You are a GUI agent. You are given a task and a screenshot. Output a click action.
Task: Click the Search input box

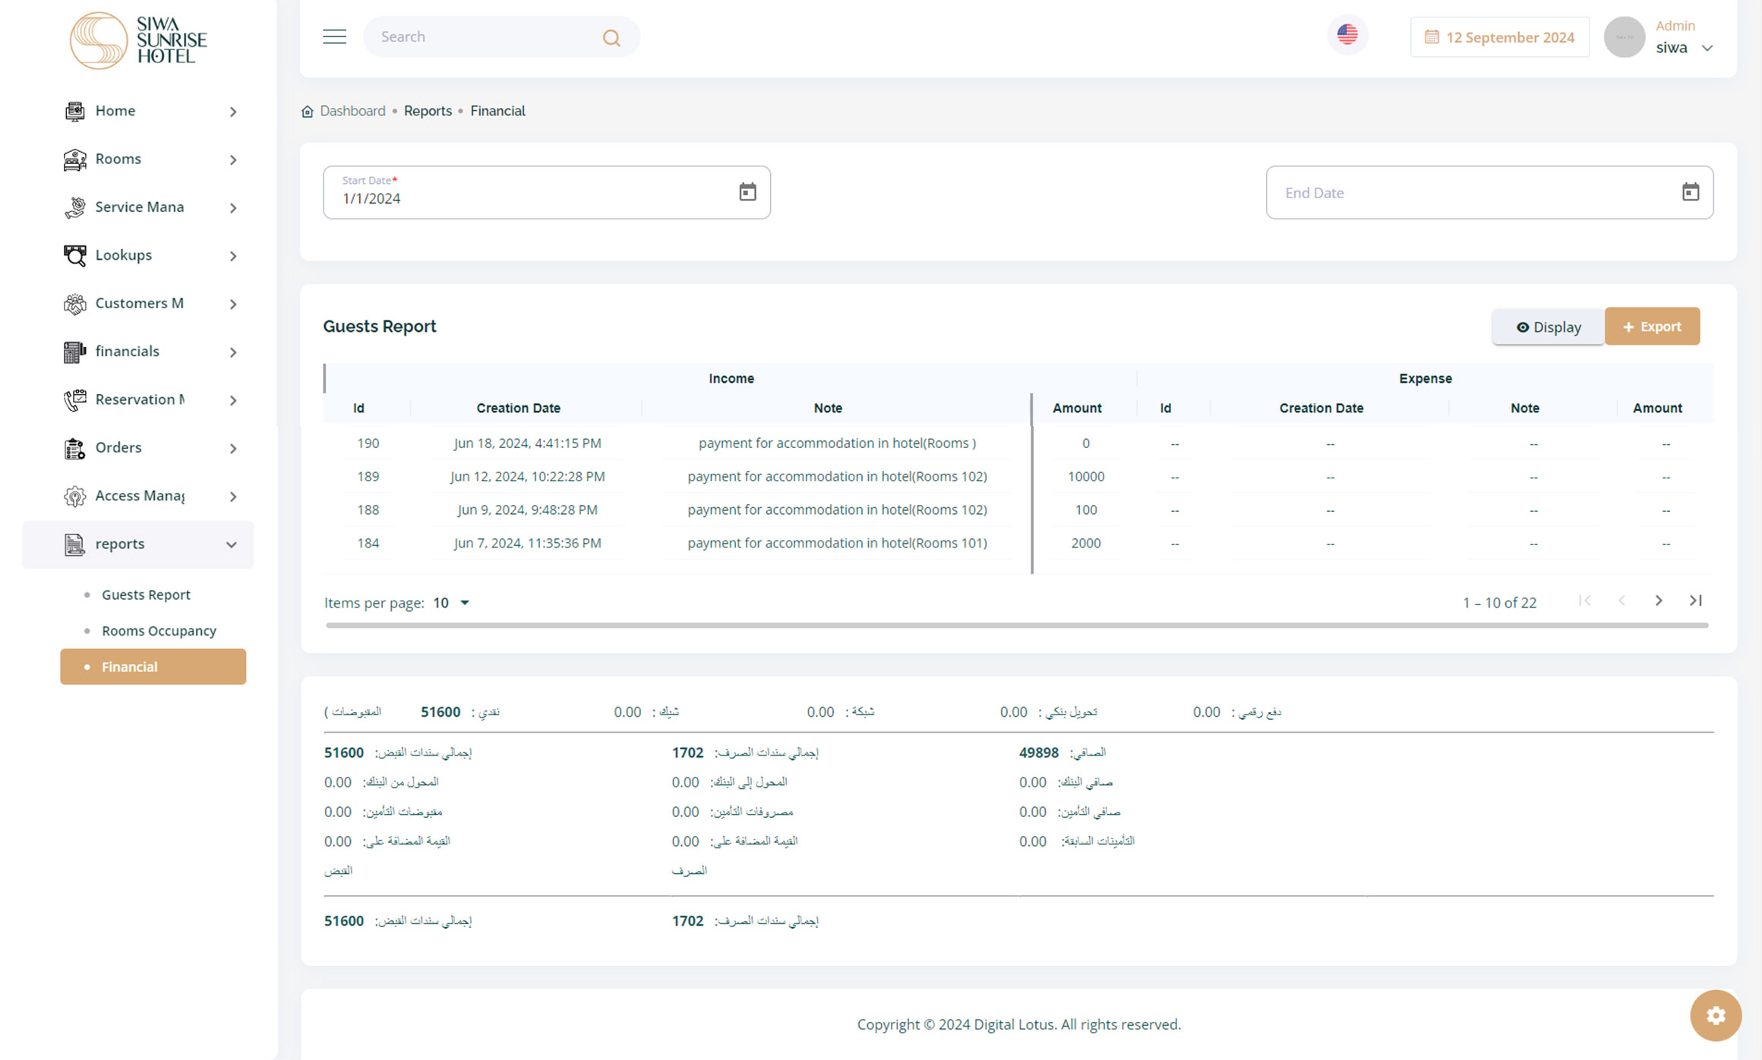(x=501, y=36)
